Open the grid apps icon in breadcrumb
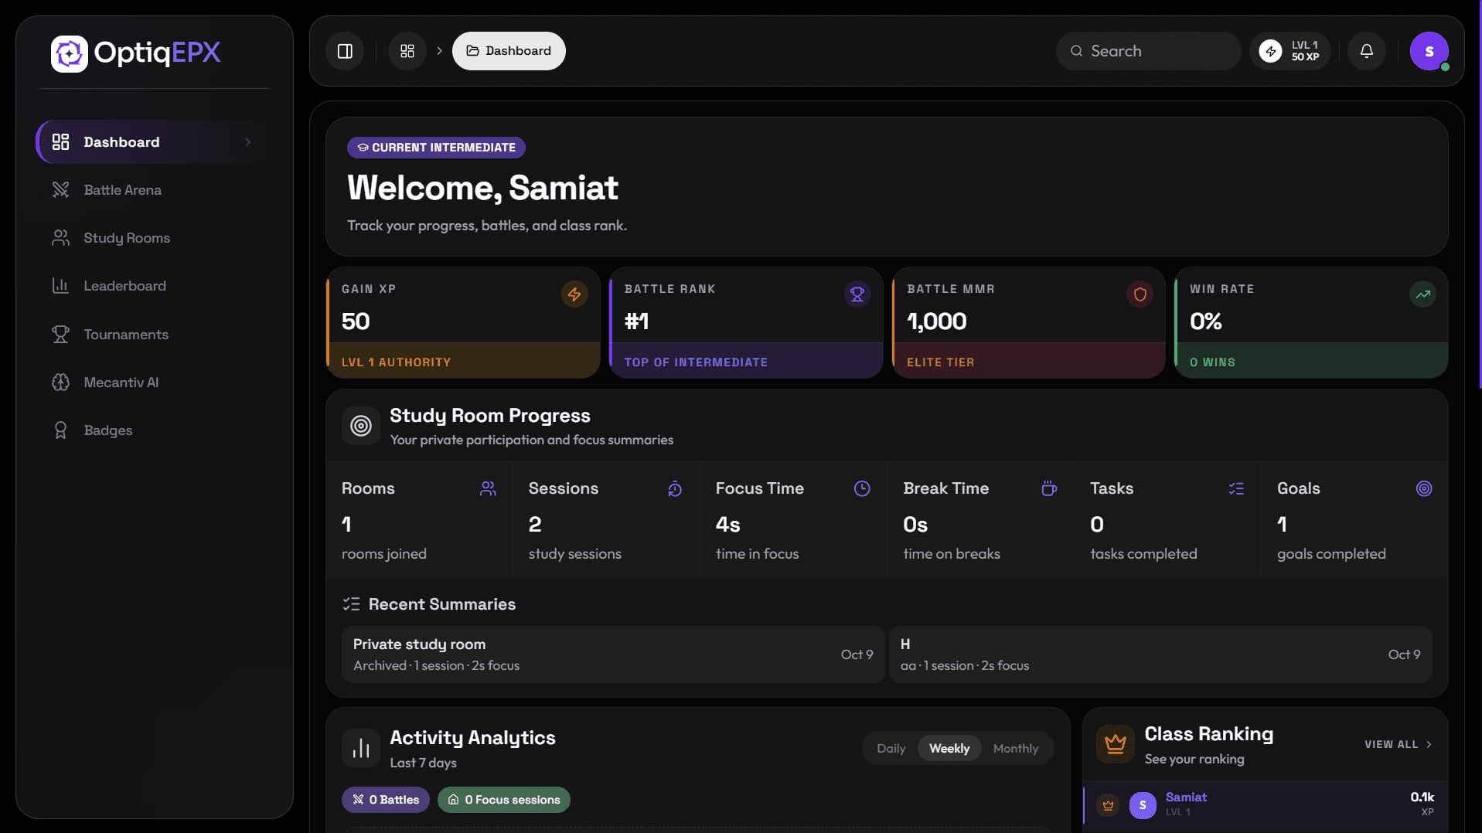Viewport: 1482px width, 833px height. coord(407,51)
